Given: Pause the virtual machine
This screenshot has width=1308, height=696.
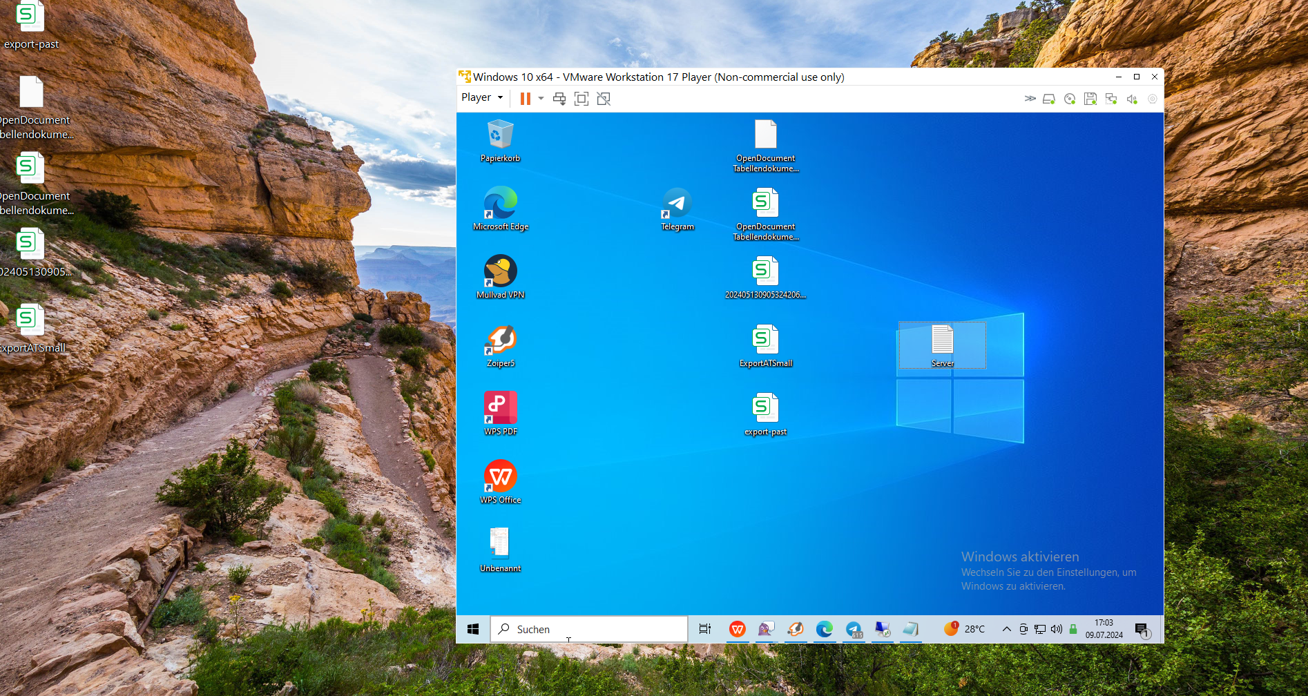Looking at the screenshot, I should [526, 99].
